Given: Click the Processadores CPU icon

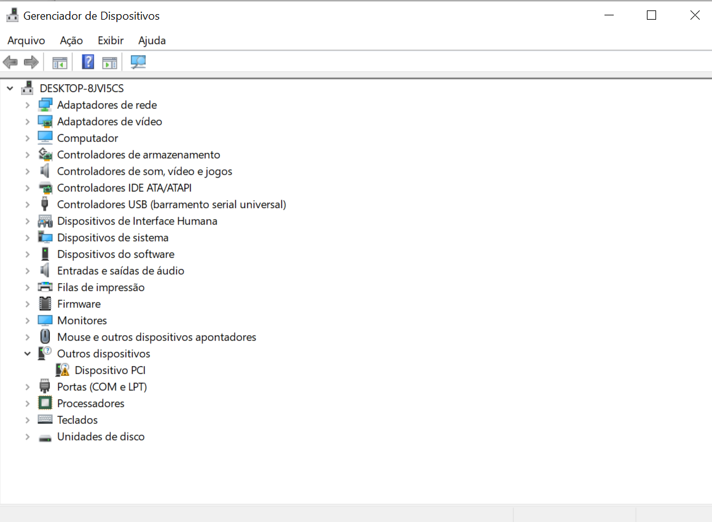Looking at the screenshot, I should coord(45,403).
